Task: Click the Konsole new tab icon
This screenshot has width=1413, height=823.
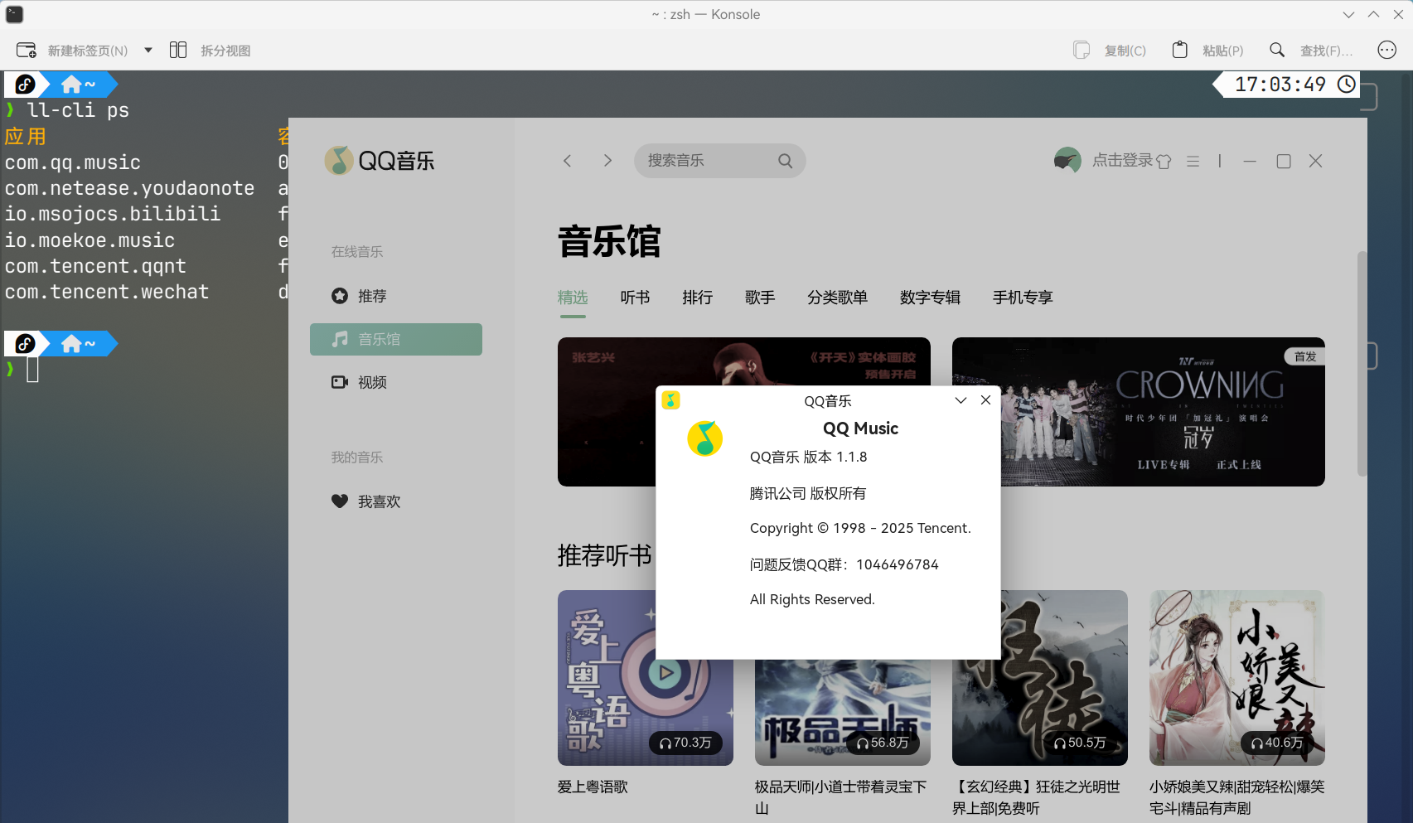Action: click(x=27, y=51)
